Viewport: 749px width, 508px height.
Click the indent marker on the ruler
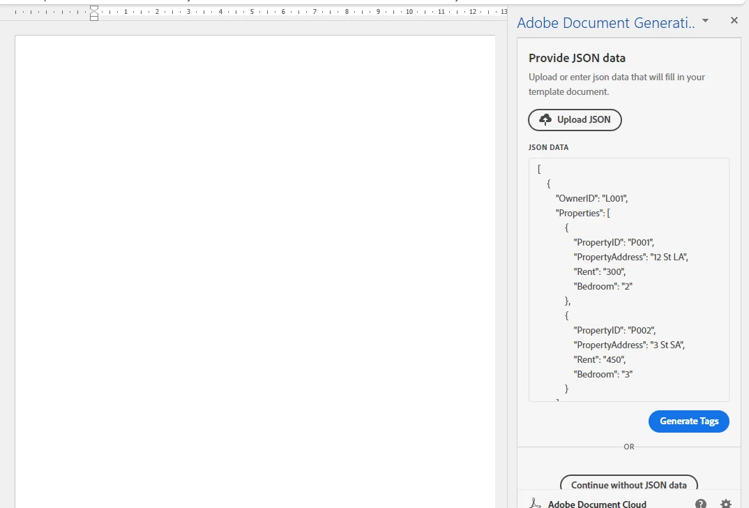[94, 13]
